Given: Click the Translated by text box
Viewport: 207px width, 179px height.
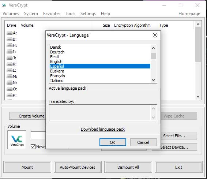Looking at the screenshot, I should click(103, 113).
